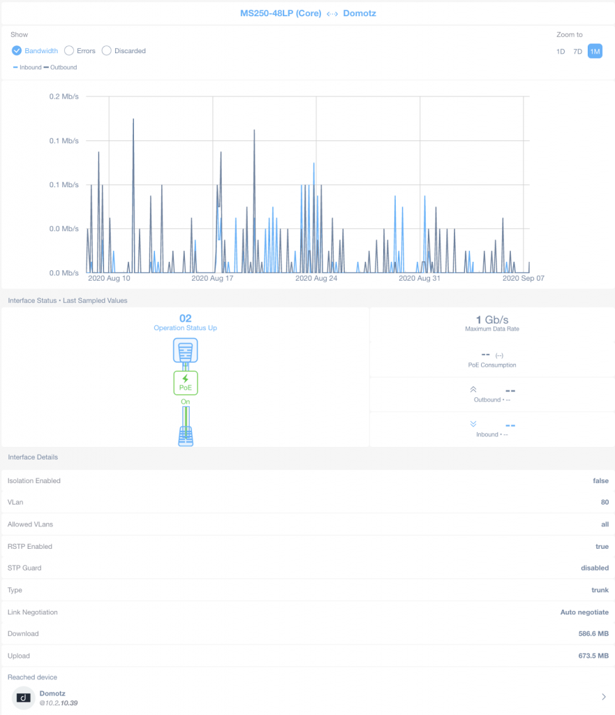Open the Domotz link in the title
The height and width of the screenshot is (715, 615).
(x=360, y=13)
